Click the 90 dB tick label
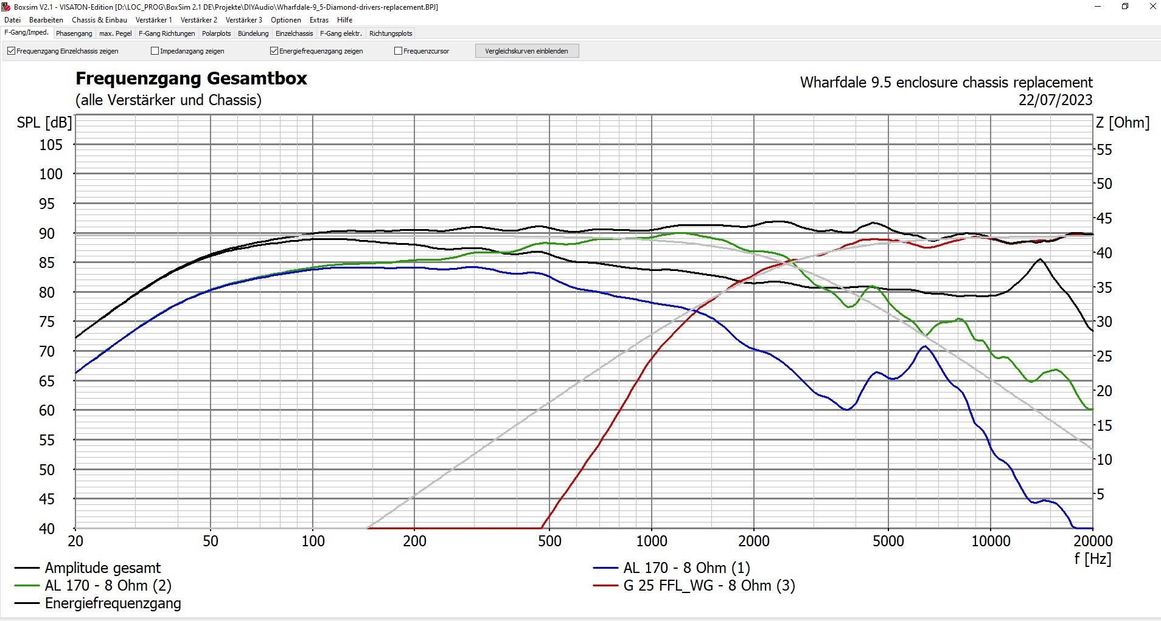The image size is (1161, 621). [x=47, y=234]
